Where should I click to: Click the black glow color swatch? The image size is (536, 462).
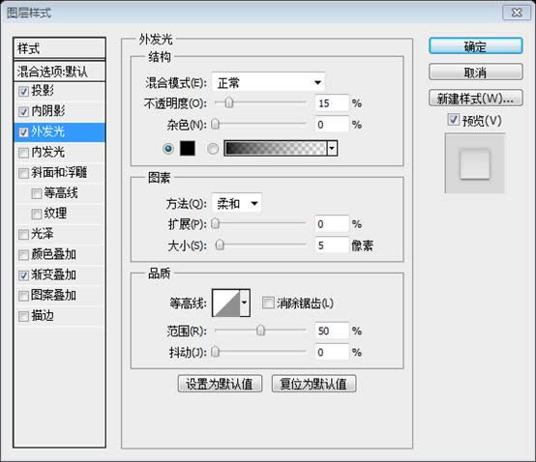coord(188,149)
